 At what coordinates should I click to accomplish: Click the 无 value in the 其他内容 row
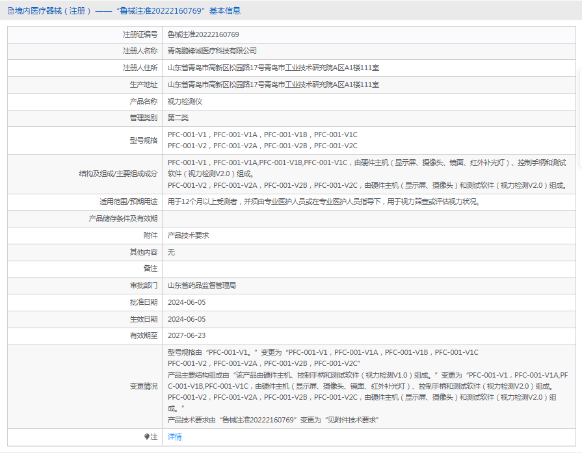[171, 252]
